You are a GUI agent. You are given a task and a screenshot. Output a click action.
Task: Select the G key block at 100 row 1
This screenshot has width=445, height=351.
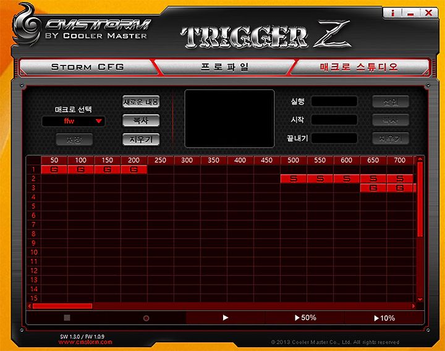(80, 170)
